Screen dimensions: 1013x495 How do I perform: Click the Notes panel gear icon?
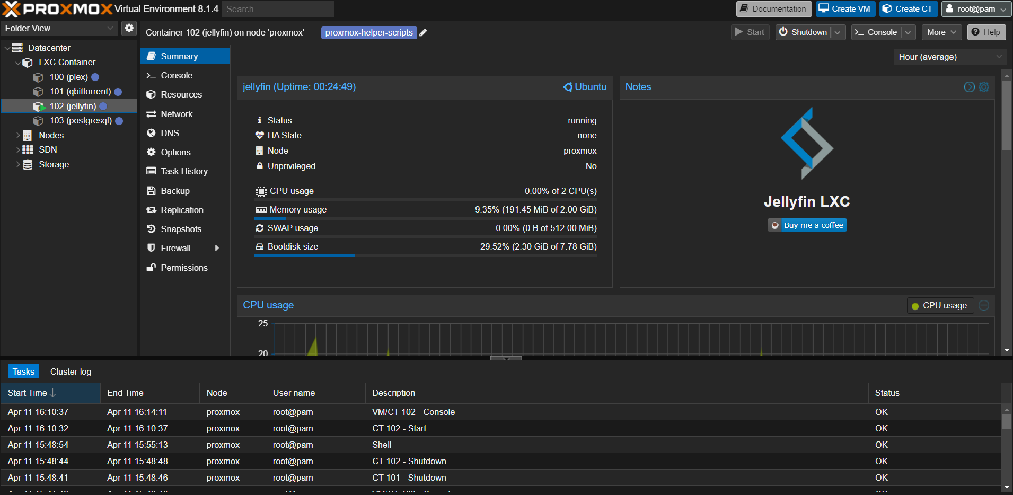(x=984, y=87)
